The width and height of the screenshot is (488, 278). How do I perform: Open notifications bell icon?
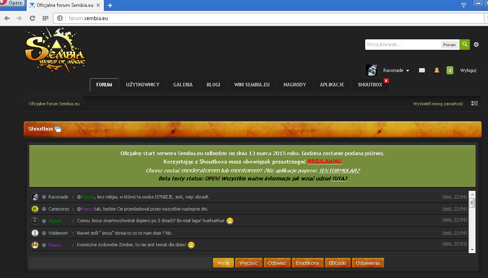point(437,70)
